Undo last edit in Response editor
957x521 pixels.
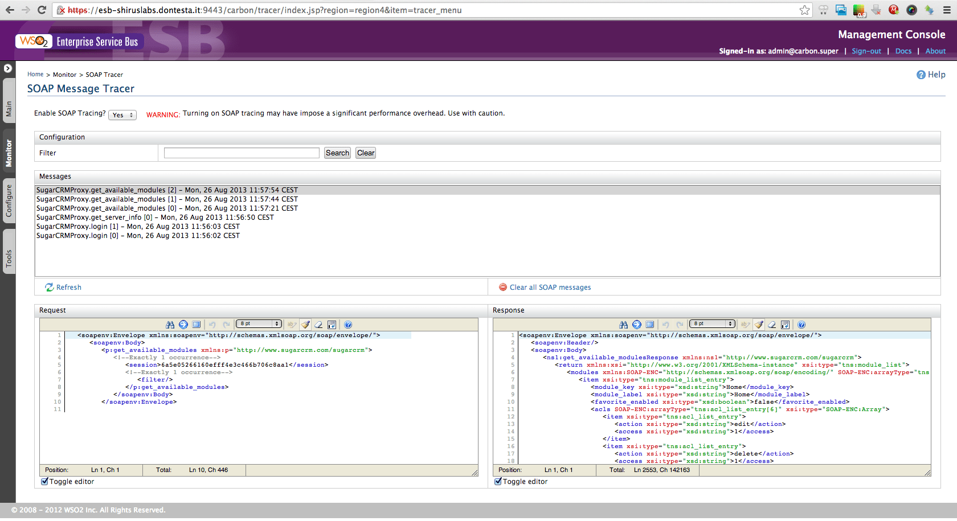click(x=666, y=325)
